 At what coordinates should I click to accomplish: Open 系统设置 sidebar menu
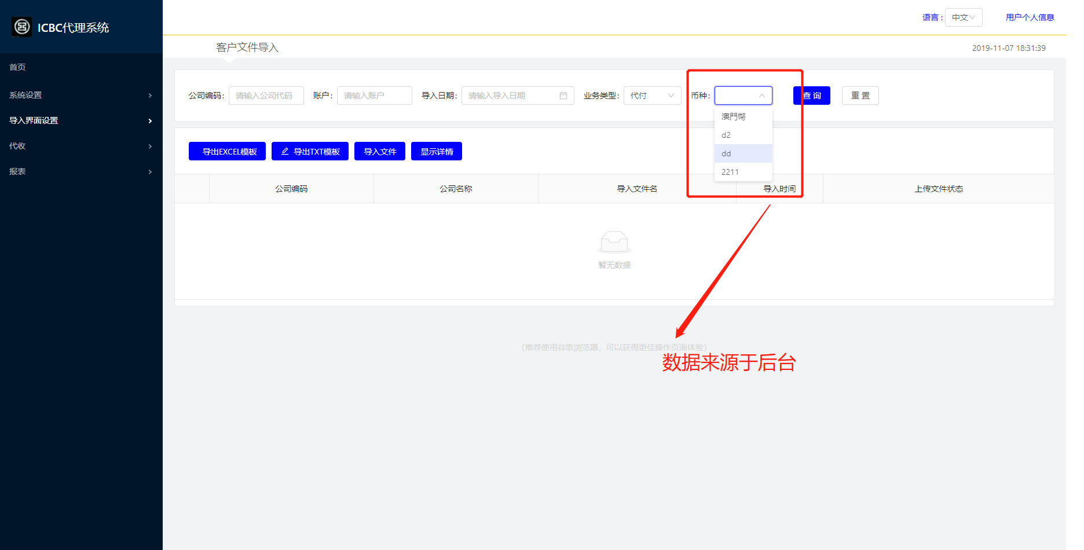coord(81,95)
